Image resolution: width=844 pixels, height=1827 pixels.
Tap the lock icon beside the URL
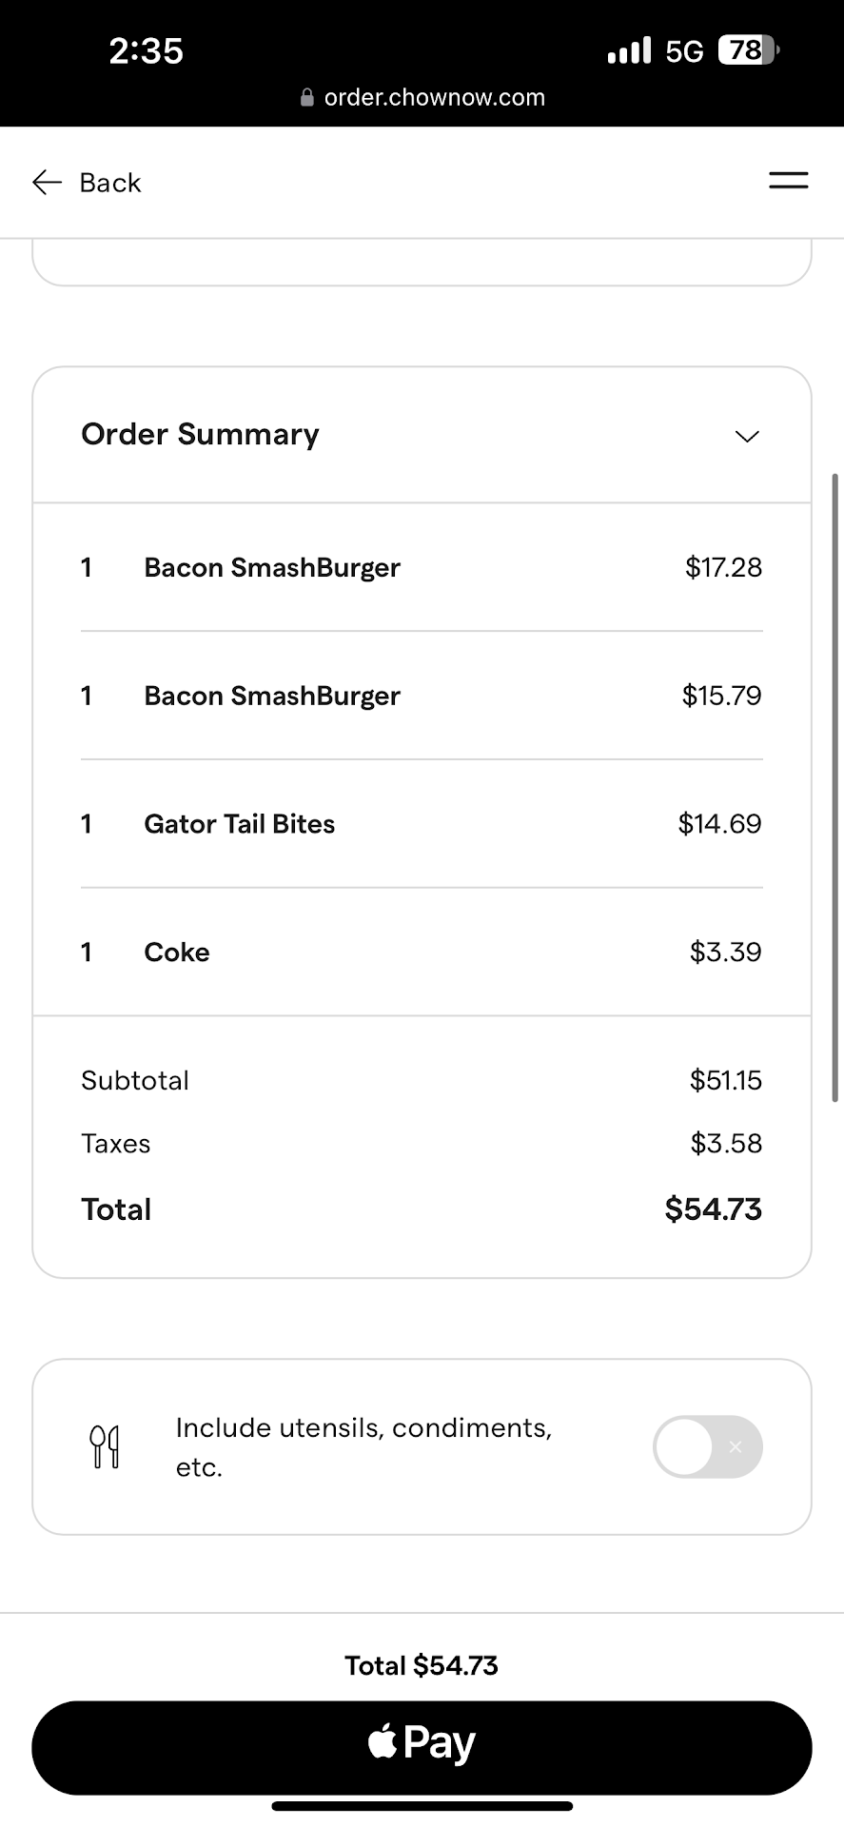coord(306,98)
